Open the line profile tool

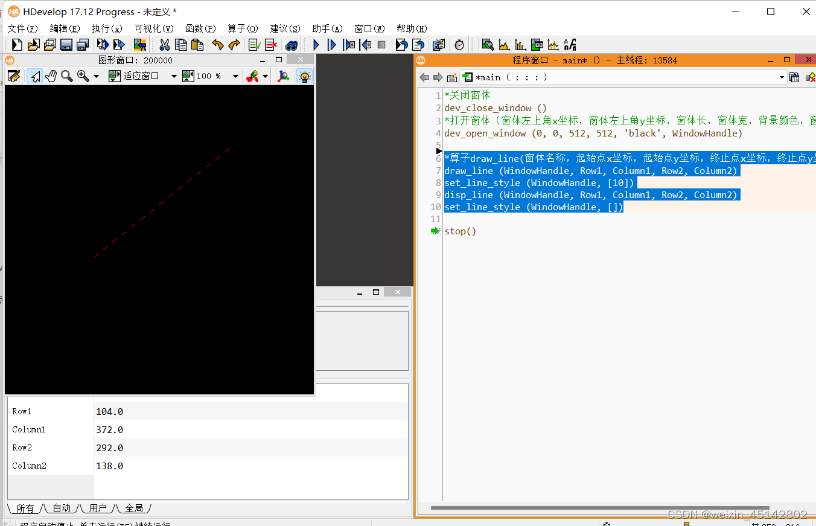pos(553,45)
